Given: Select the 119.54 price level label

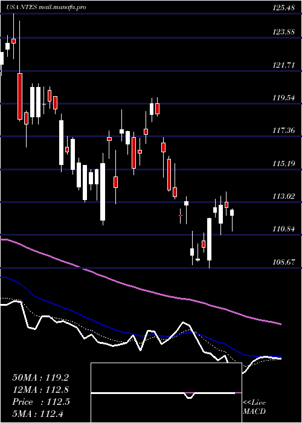Looking at the screenshot, I should 283,98.
